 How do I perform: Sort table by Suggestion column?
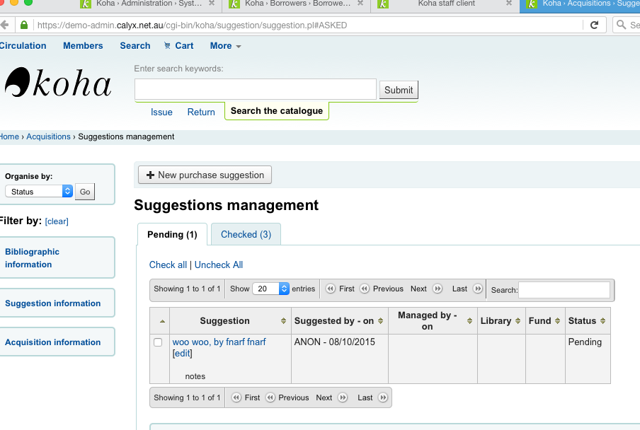pos(224,321)
